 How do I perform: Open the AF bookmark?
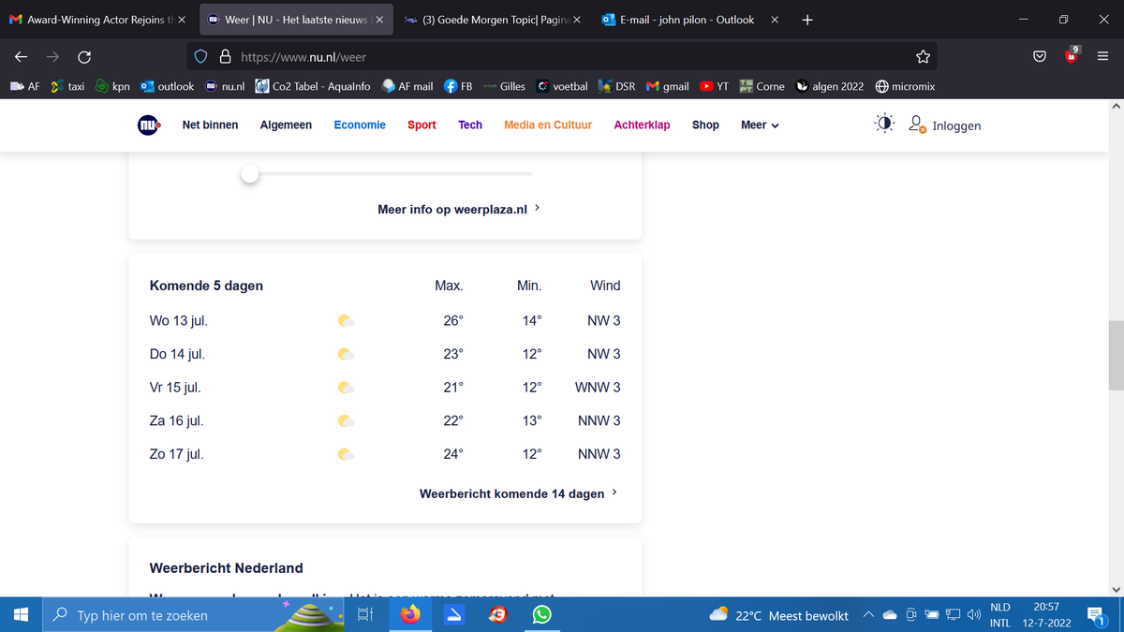click(x=26, y=86)
